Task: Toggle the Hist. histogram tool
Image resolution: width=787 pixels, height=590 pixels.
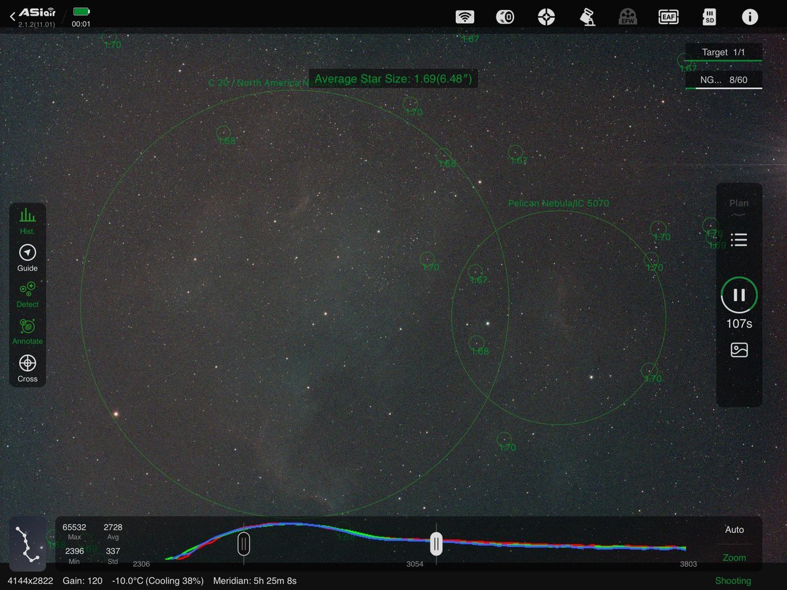Action: coord(28,220)
